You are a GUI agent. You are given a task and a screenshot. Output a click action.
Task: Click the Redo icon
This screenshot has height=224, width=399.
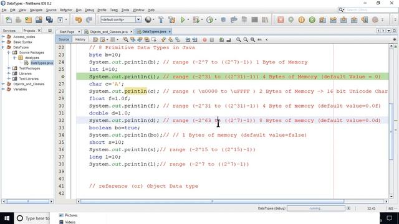[x=89, y=20]
